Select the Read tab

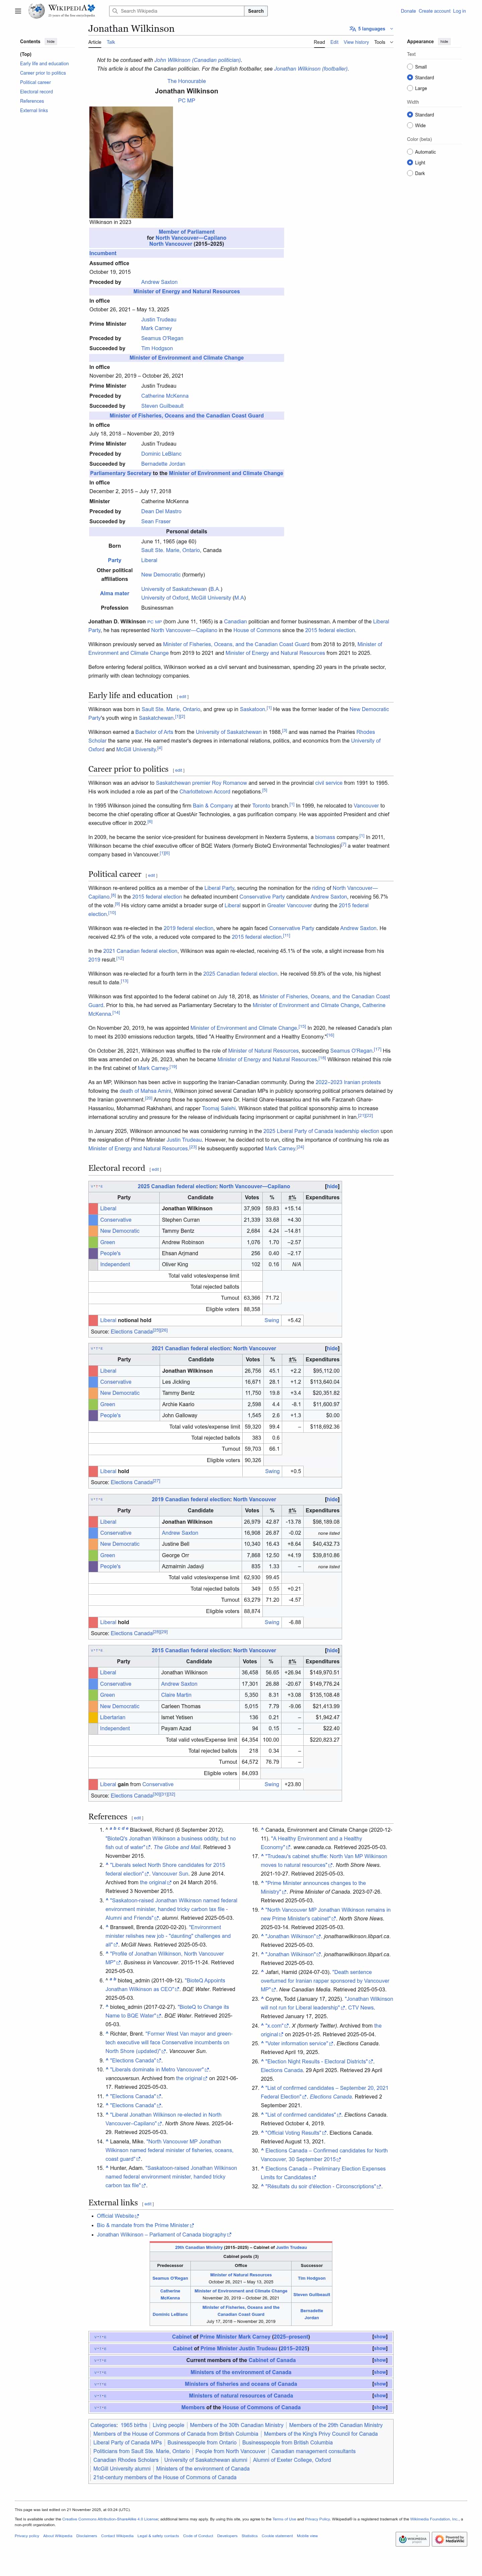click(319, 42)
